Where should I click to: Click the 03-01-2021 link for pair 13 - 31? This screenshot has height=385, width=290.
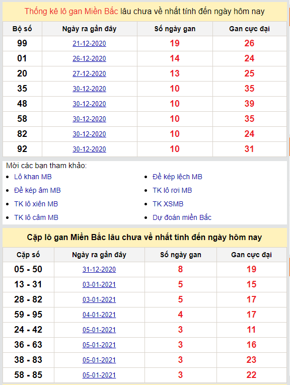[x=99, y=284]
